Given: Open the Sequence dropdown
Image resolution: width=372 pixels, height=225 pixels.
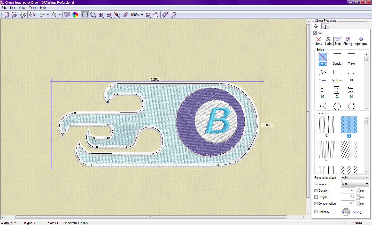Looking at the screenshot, I should 355,184.
